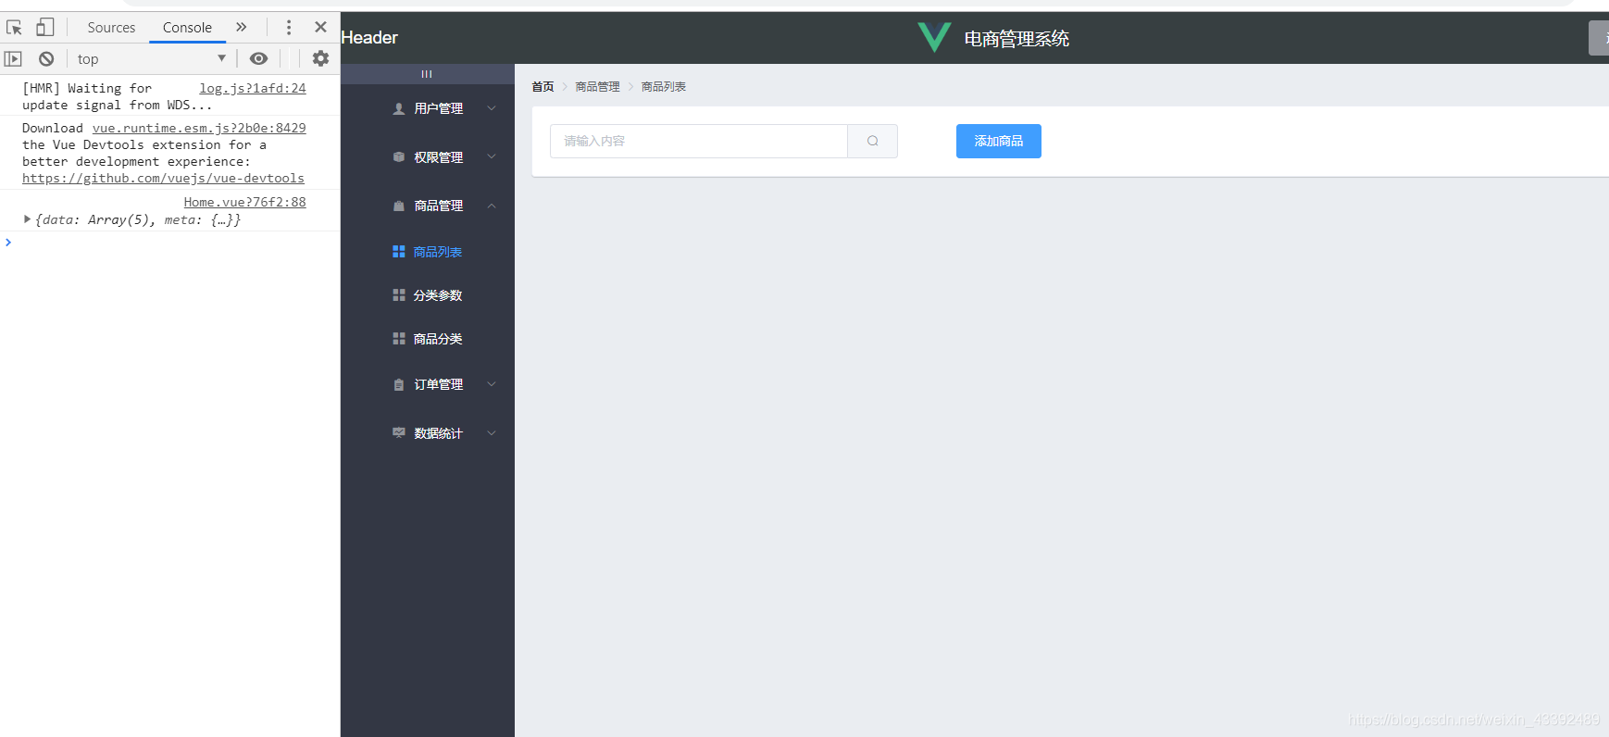Click the 添加商品 button
The width and height of the screenshot is (1609, 737).
pos(999,141)
